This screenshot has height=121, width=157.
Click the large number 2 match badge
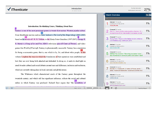[107, 31]
